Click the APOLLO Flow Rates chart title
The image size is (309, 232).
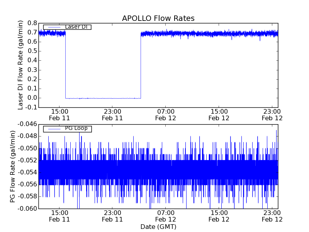pos(158,19)
